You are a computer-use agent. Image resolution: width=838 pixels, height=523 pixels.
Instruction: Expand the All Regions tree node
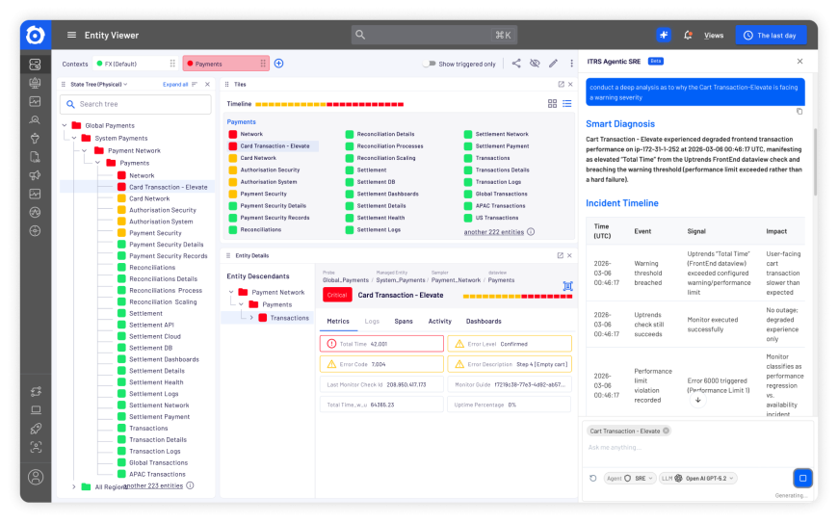coord(74,486)
